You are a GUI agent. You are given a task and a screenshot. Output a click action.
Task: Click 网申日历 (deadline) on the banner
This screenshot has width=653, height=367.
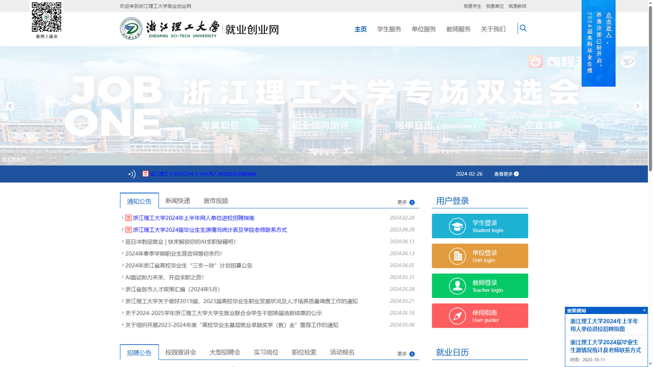point(436,126)
